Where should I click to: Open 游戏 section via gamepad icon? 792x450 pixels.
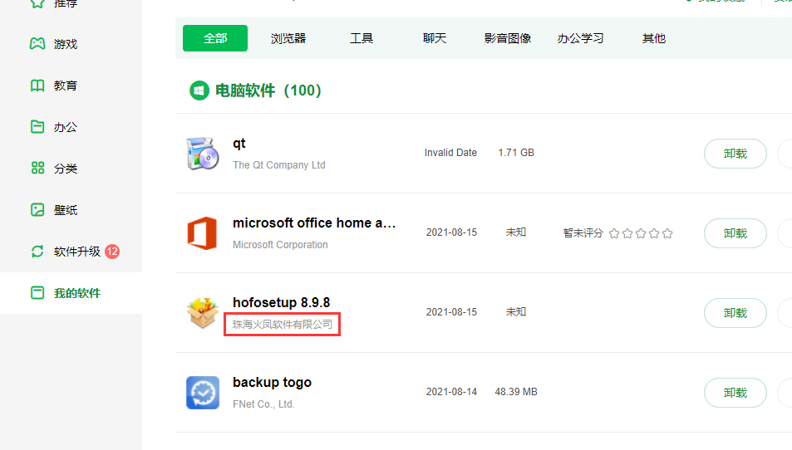[37, 44]
